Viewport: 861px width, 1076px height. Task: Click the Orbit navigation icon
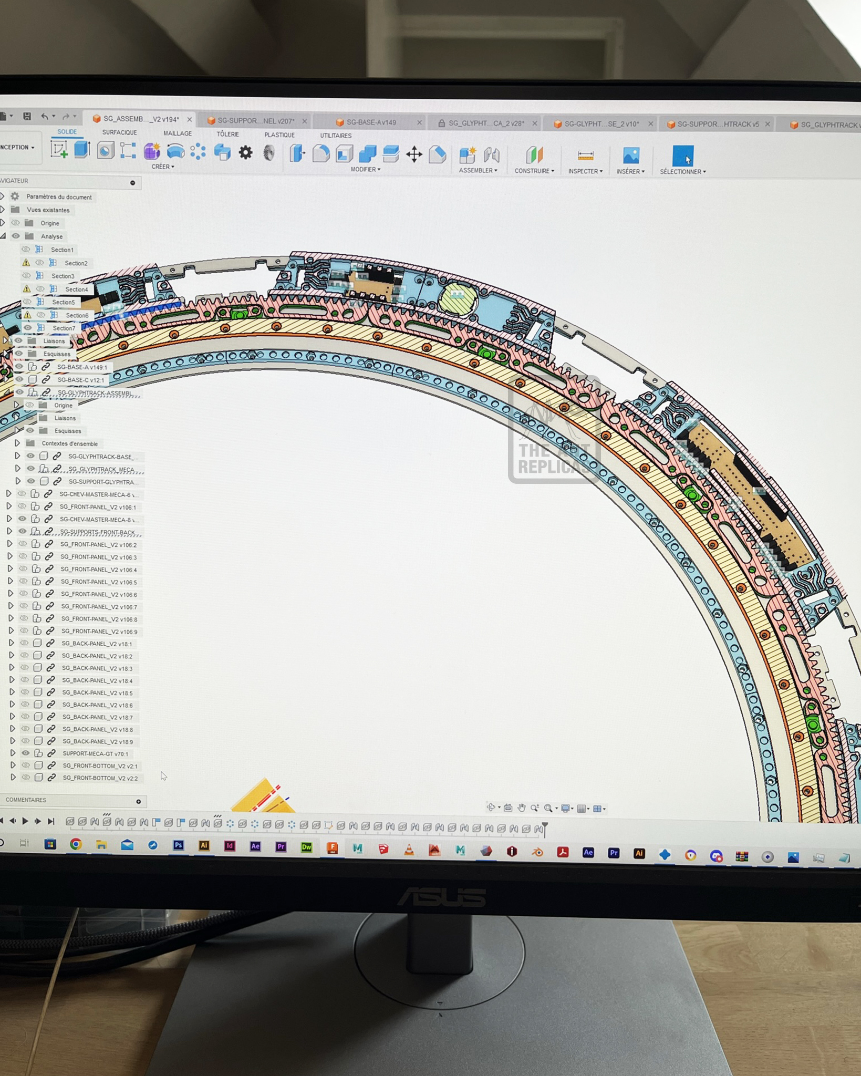pyautogui.click(x=491, y=808)
